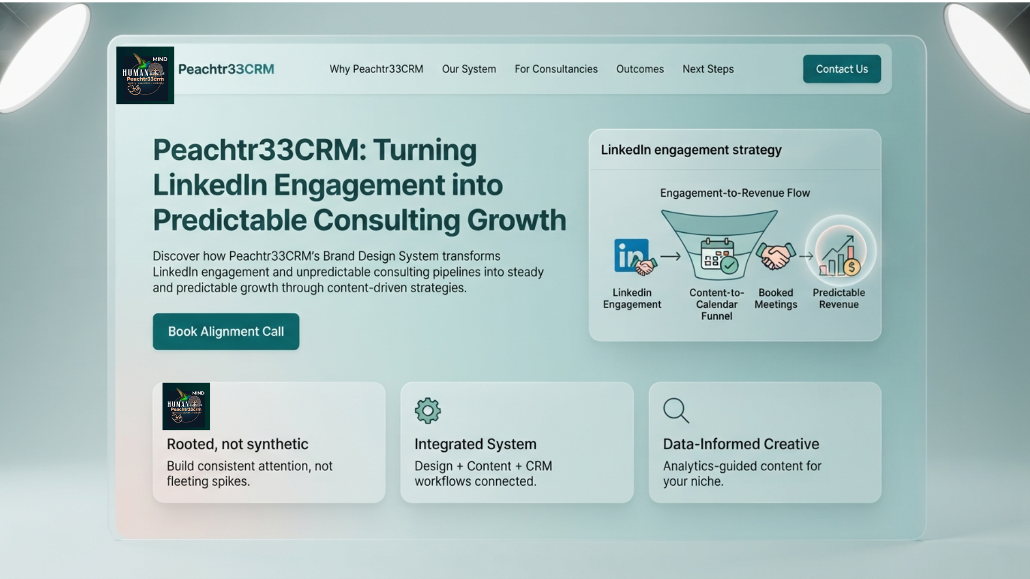This screenshot has width=1030, height=579.
Task: Click the Book Alignment Call button
Action: tap(226, 331)
